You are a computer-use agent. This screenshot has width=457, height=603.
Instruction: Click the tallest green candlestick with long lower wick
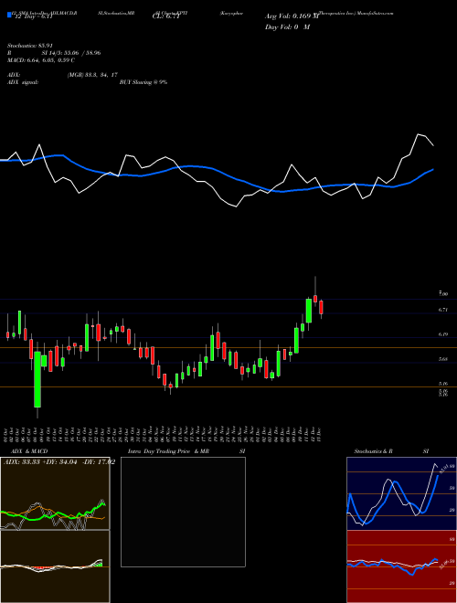pos(37,379)
